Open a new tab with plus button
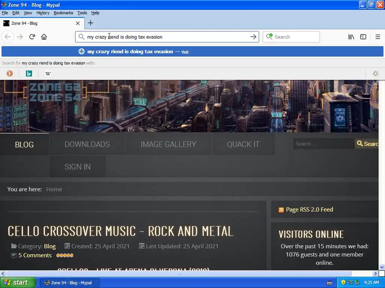This screenshot has height=288, width=385. click(x=91, y=23)
